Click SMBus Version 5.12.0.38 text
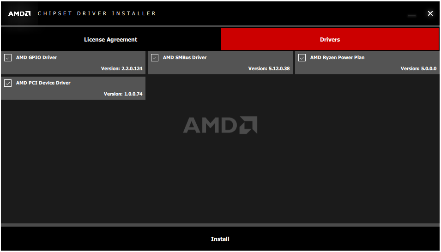 pyautogui.click(x=269, y=68)
